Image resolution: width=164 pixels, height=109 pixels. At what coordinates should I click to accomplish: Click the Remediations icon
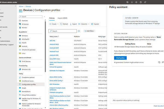click(x=20, y=92)
